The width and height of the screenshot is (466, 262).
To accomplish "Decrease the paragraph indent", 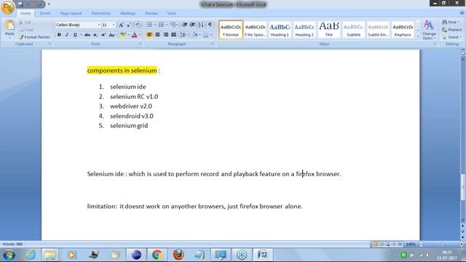I will point(184,25).
